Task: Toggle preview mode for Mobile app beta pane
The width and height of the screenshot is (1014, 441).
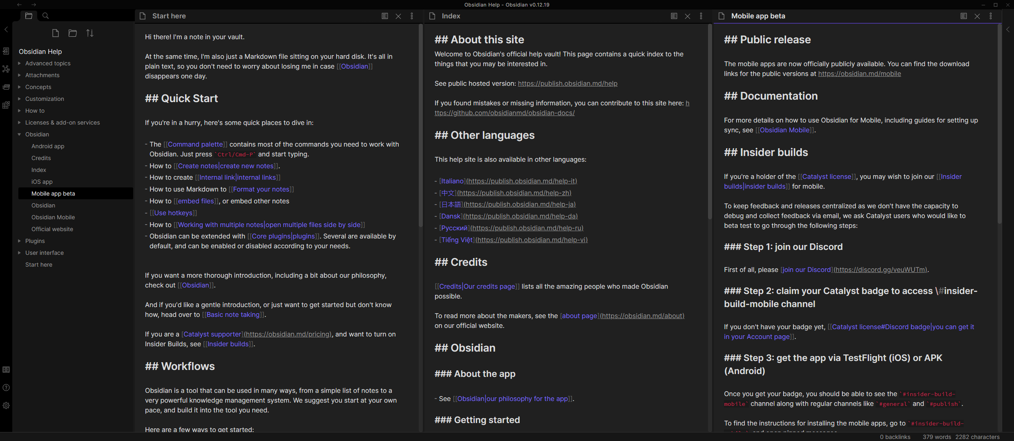Action: (964, 16)
